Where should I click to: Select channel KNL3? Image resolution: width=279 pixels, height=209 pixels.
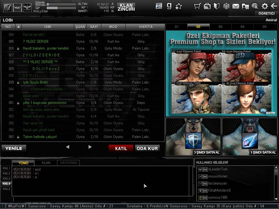6,179
